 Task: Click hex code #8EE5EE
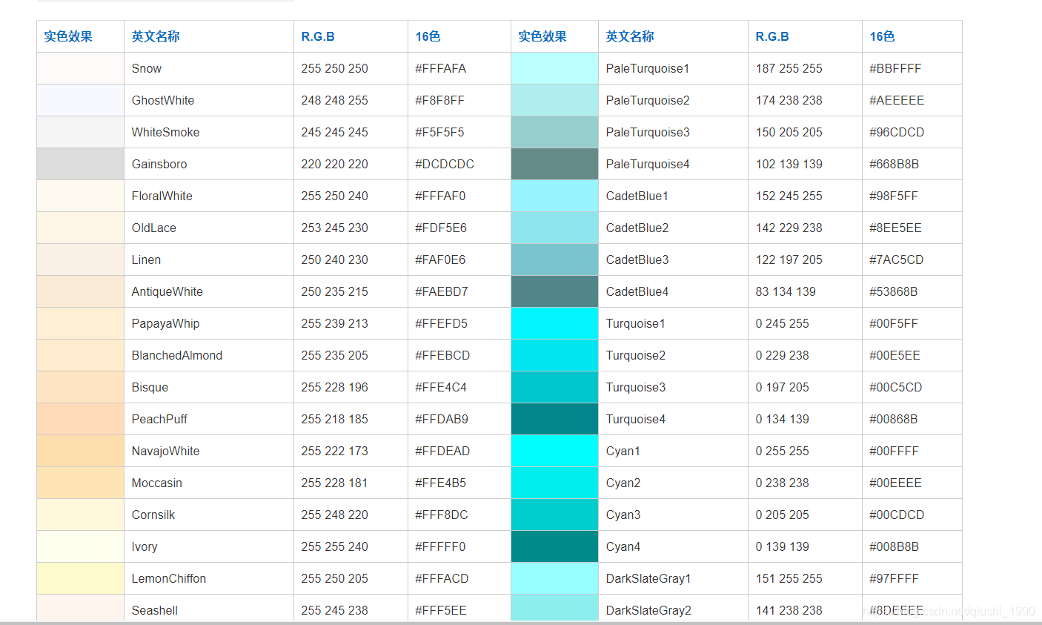click(895, 228)
